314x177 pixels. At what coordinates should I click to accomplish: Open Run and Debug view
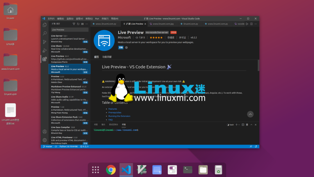44,50
